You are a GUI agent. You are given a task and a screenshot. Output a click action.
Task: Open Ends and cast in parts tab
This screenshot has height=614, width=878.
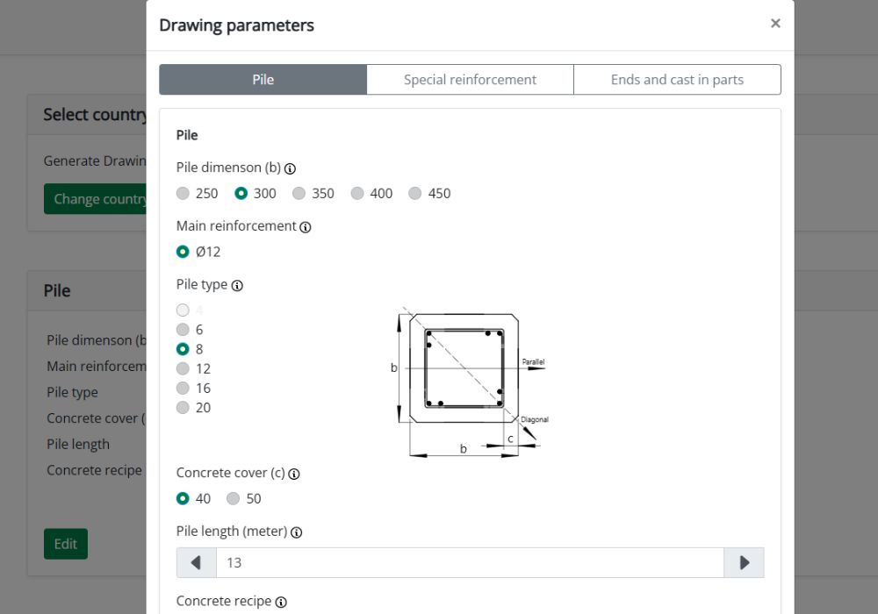click(677, 80)
